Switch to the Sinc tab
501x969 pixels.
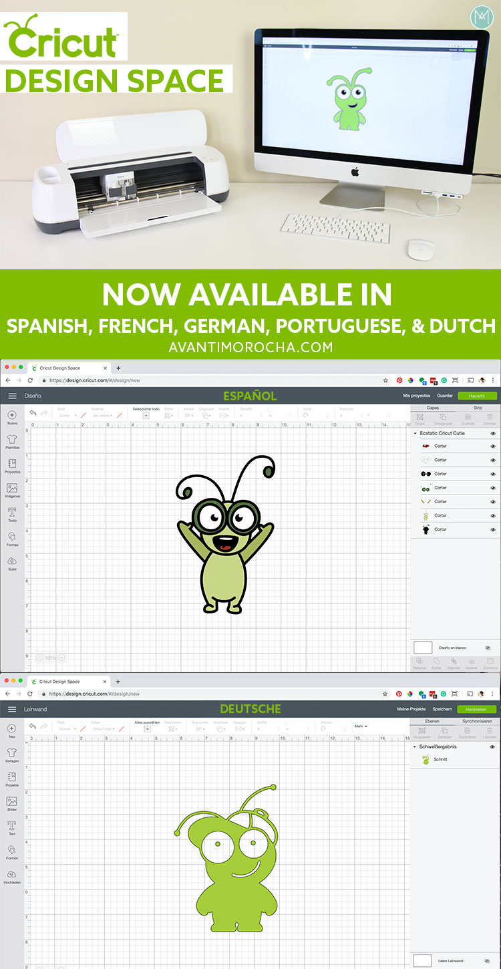(x=478, y=407)
